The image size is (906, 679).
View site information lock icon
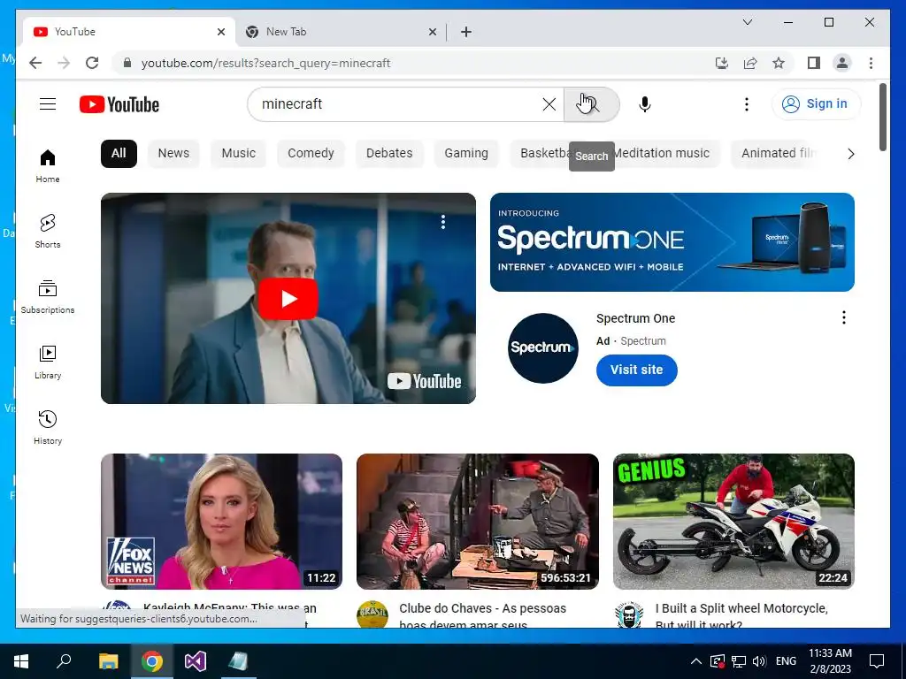tap(127, 63)
